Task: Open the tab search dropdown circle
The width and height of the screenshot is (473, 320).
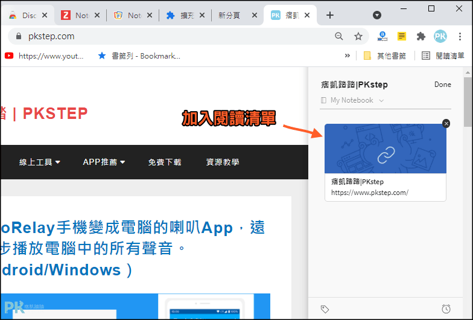Action: pyautogui.click(x=376, y=15)
